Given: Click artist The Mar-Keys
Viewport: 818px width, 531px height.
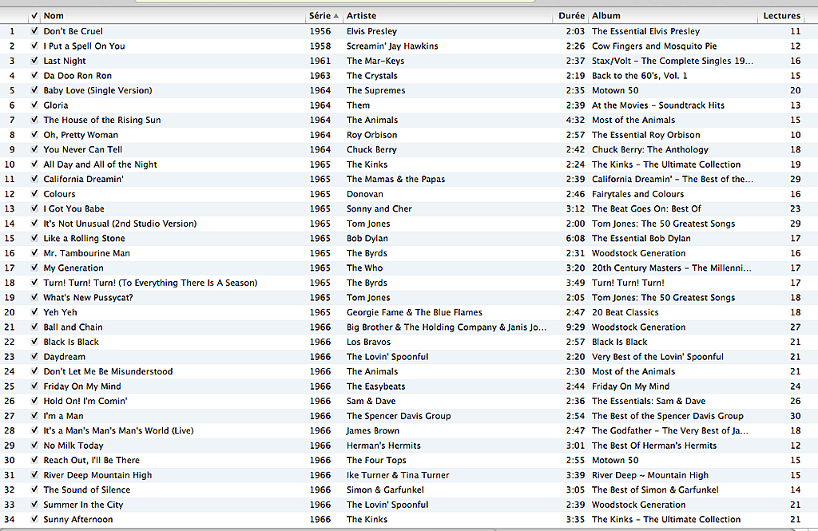Looking at the screenshot, I should pyautogui.click(x=375, y=61).
